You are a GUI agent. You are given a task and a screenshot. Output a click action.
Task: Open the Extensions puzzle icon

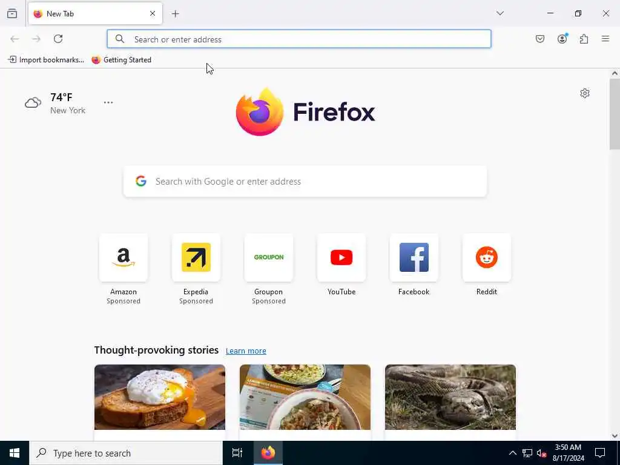tap(584, 39)
